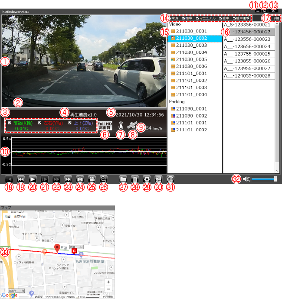Switch map to 航空写真 view
Image resolution: width=282 pixels, height=299 pixels.
point(20,216)
